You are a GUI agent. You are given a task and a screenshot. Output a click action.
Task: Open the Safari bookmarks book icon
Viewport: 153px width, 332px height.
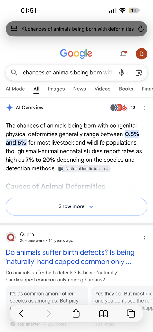click(103, 313)
